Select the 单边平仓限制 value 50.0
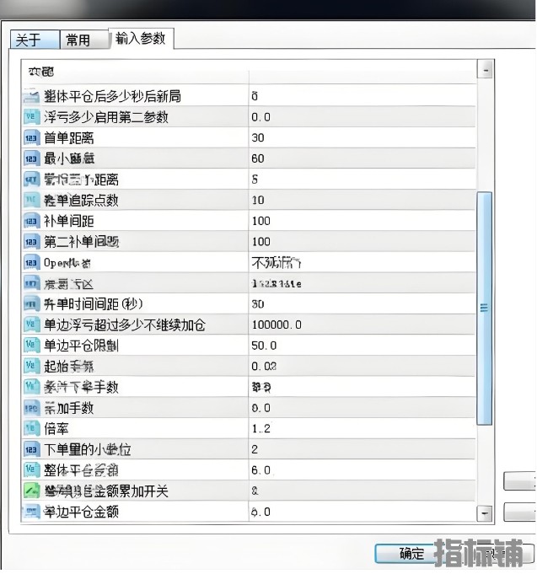Image resolution: width=537 pixels, height=574 pixels. (x=362, y=346)
